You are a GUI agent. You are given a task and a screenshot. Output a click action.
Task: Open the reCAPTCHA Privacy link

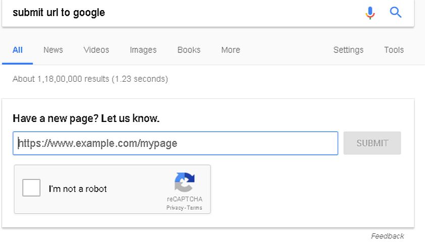tap(175, 208)
